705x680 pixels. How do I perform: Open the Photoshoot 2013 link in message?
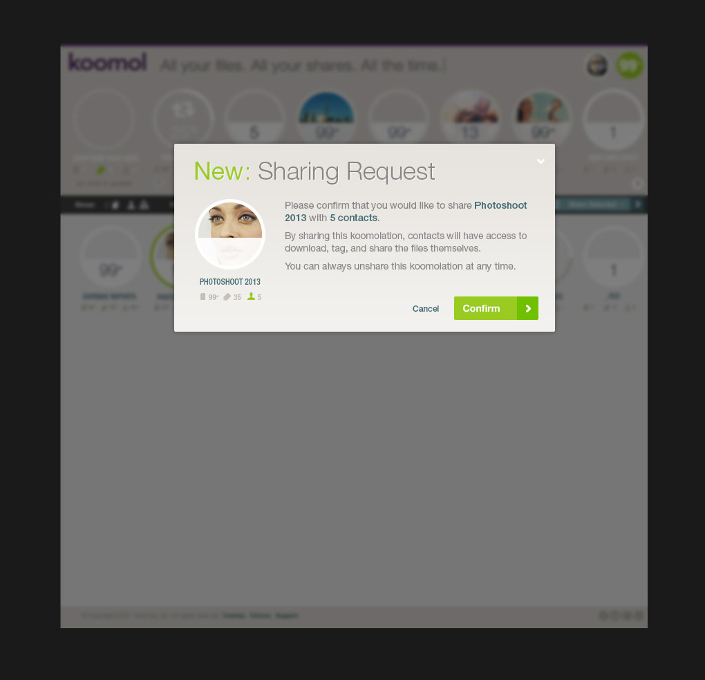point(406,211)
